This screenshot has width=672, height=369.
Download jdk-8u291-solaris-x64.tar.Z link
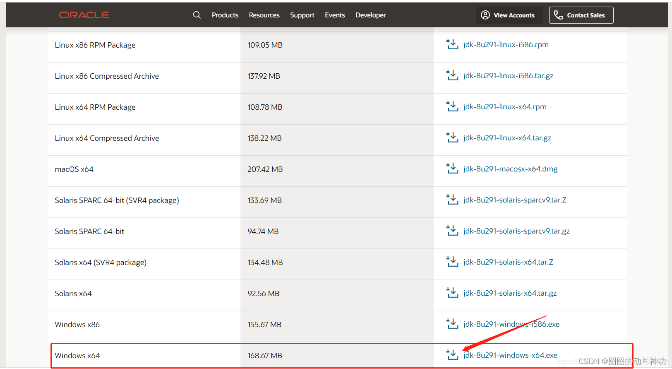508,262
